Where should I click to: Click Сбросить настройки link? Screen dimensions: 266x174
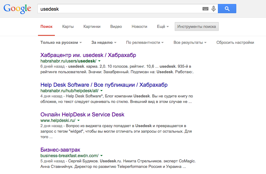coord(235,43)
